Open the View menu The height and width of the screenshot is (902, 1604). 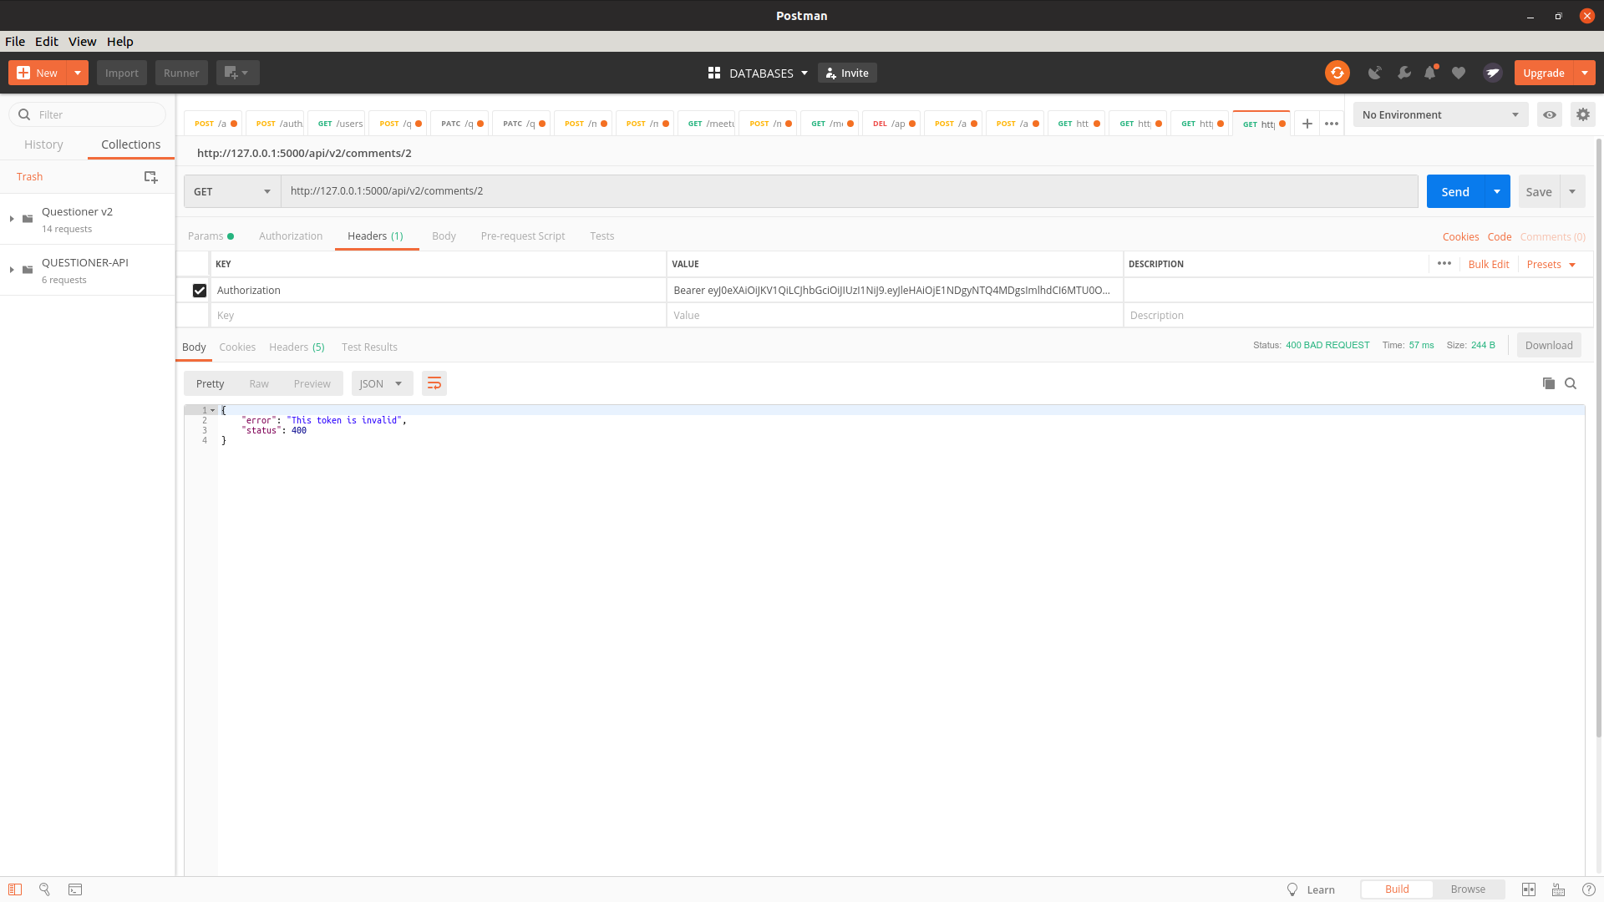tap(82, 41)
